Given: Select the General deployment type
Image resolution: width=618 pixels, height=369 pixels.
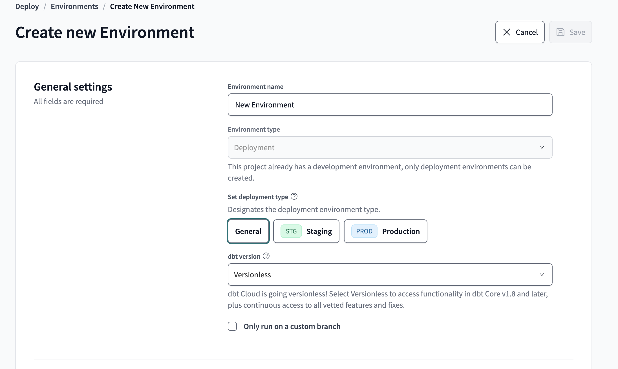Looking at the screenshot, I should pos(248,231).
